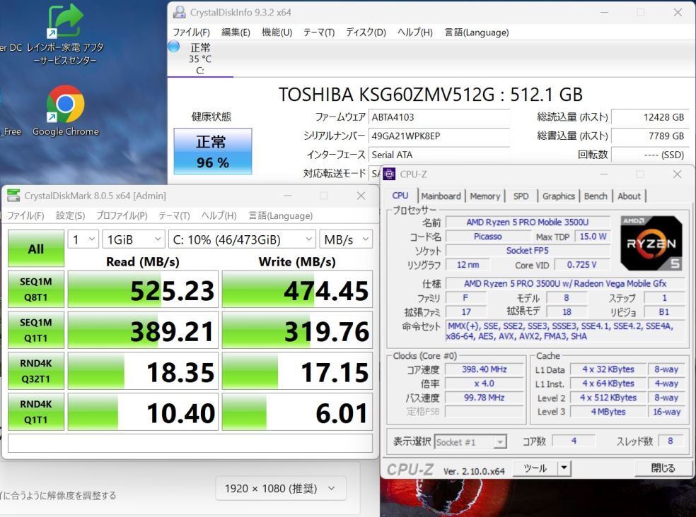Open テーマ(T) menu in CrystalDiskMark

click(x=175, y=215)
